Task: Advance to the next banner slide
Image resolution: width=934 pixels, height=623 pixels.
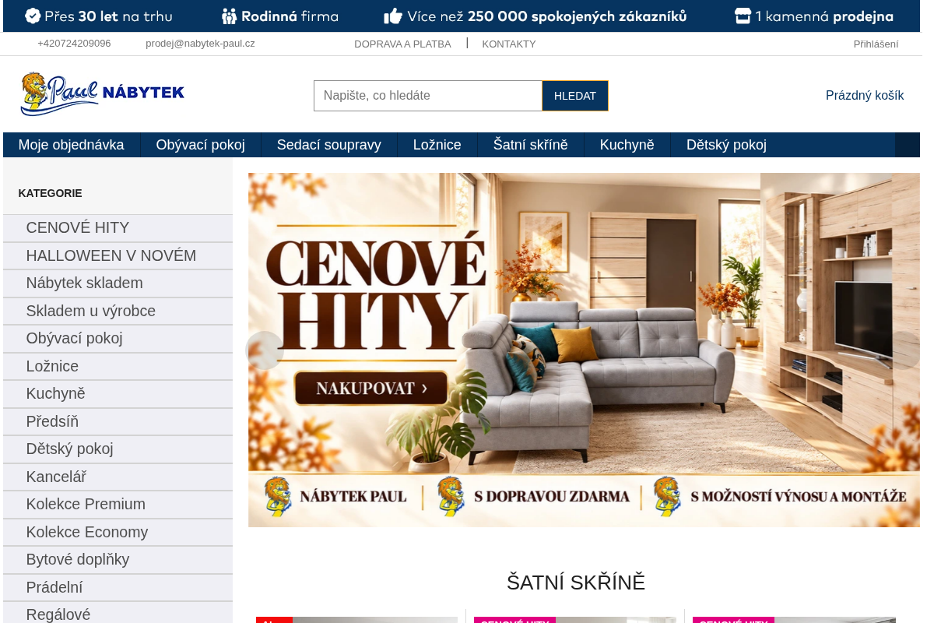Action: tap(904, 350)
